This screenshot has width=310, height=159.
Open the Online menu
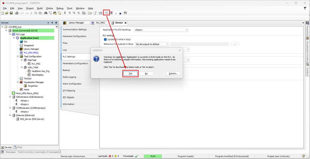pos(49,8)
